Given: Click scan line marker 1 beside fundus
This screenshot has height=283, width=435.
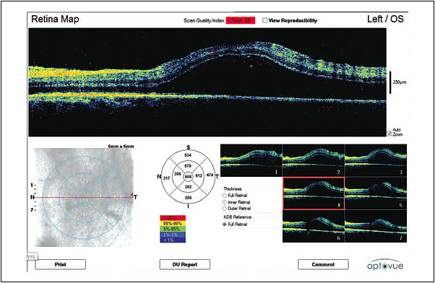Looking at the screenshot, I should click(x=33, y=185).
